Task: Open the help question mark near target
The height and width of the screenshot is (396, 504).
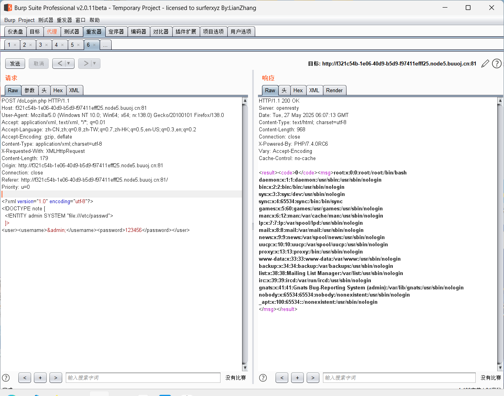Action: 496,63
